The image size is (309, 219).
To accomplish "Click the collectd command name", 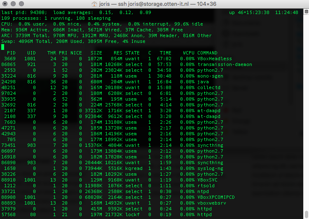I will click(209, 87).
